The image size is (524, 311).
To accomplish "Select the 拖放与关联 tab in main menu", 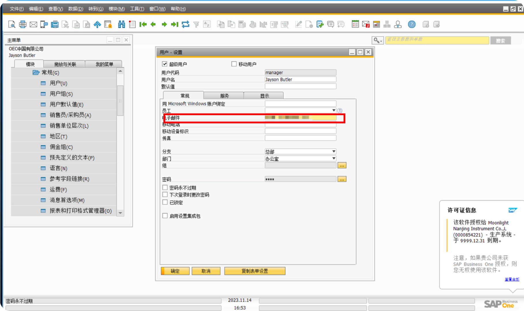I will pos(65,64).
